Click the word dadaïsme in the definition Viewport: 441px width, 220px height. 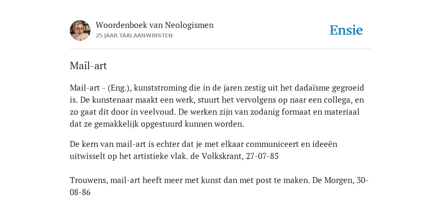click(312, 88)
